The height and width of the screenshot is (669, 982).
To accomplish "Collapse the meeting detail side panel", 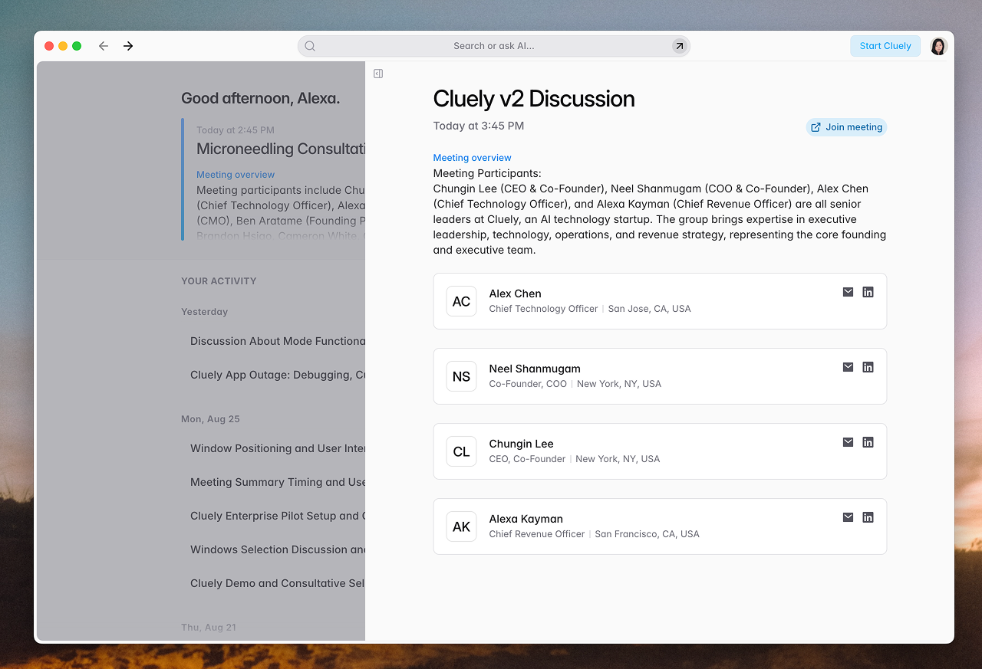I will pyautogui.click(x=378, y=74).
